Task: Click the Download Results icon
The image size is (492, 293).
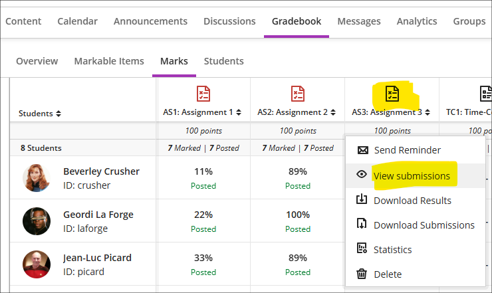Action: tap(362, 199)
